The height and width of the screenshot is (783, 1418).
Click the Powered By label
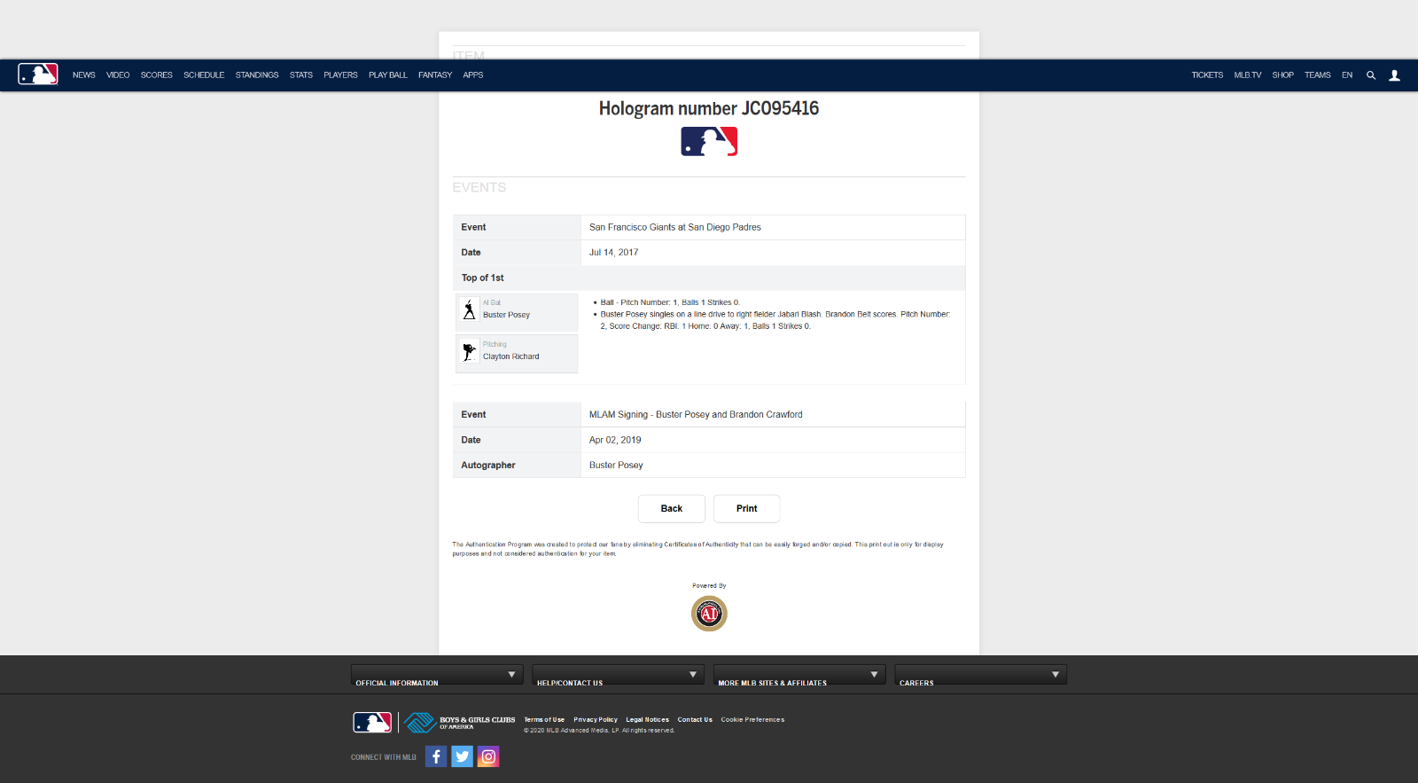point(709,585)
